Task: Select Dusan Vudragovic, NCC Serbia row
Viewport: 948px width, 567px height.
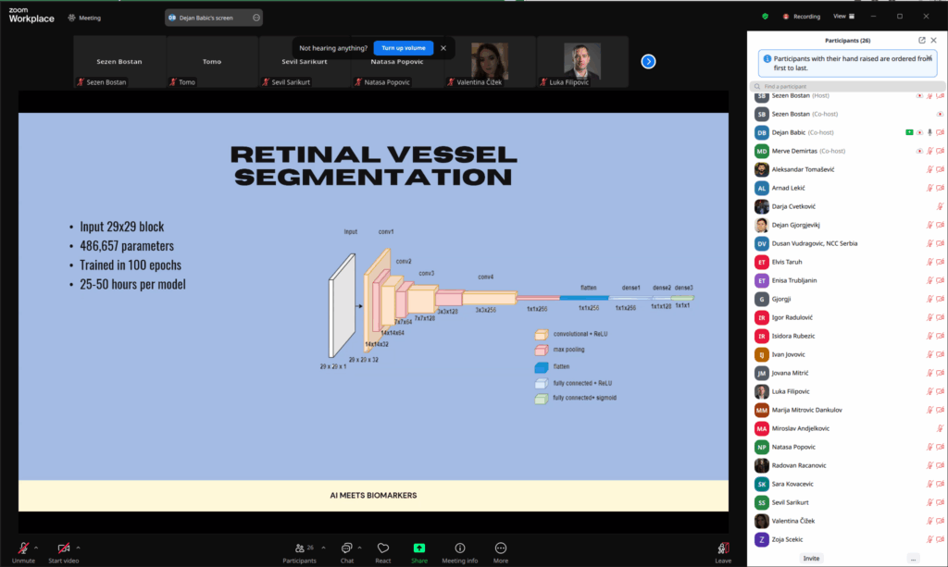Action: 848,243
